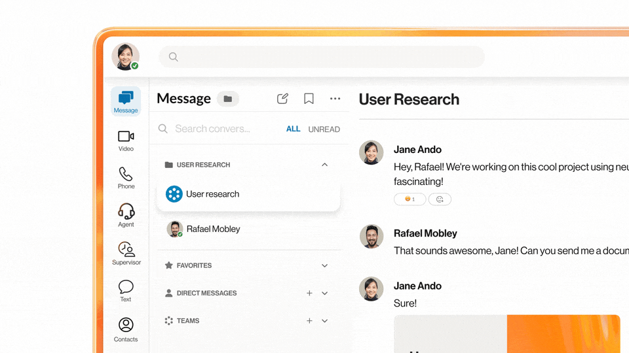Collapse the User Research folder section
The height and width of the screenshot is (353, 629).
pos(324,165)
